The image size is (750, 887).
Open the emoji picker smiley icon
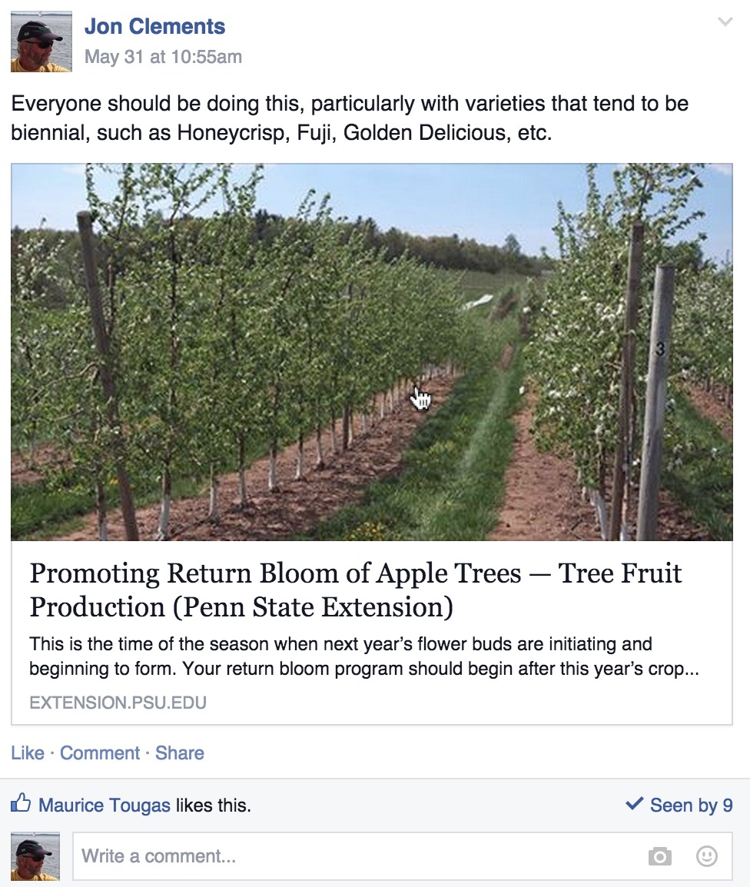pos(706,856)
